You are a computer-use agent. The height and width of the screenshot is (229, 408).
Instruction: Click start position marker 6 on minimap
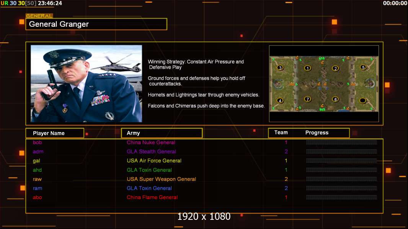[x=335, y=99]
